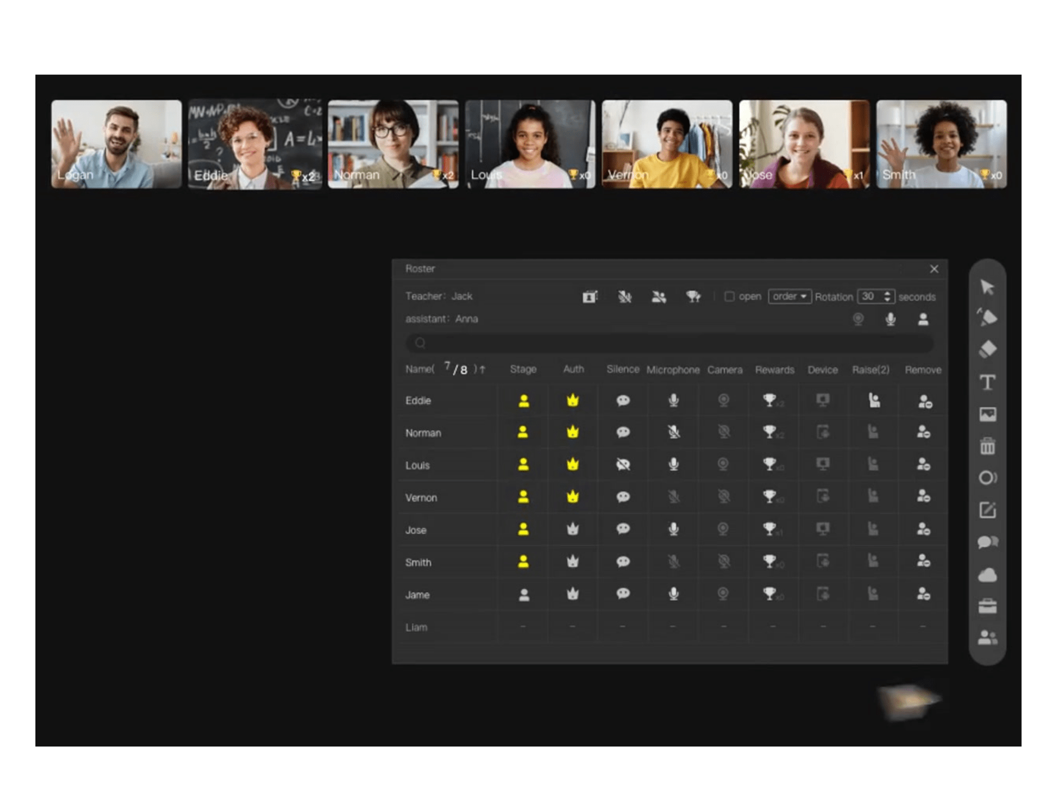Open the toolbox briefcase icon
The height and width of the screenshot is (810, 1057).
[x=988, y=606]
